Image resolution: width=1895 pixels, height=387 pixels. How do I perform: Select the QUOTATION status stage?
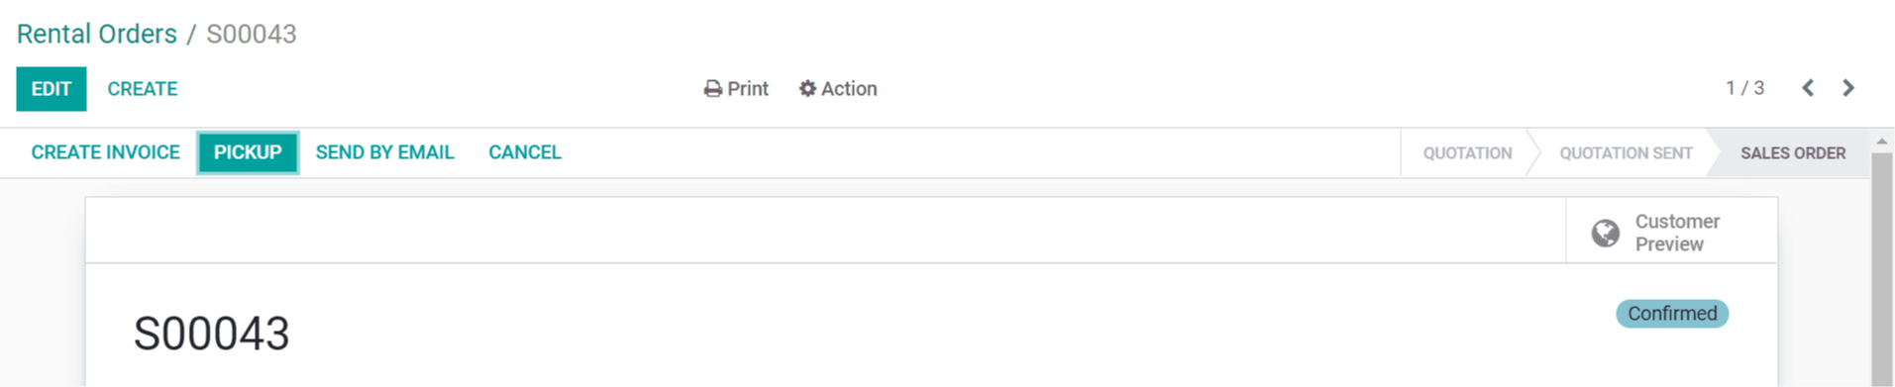pyautogui.click(x=1467, y=153)
